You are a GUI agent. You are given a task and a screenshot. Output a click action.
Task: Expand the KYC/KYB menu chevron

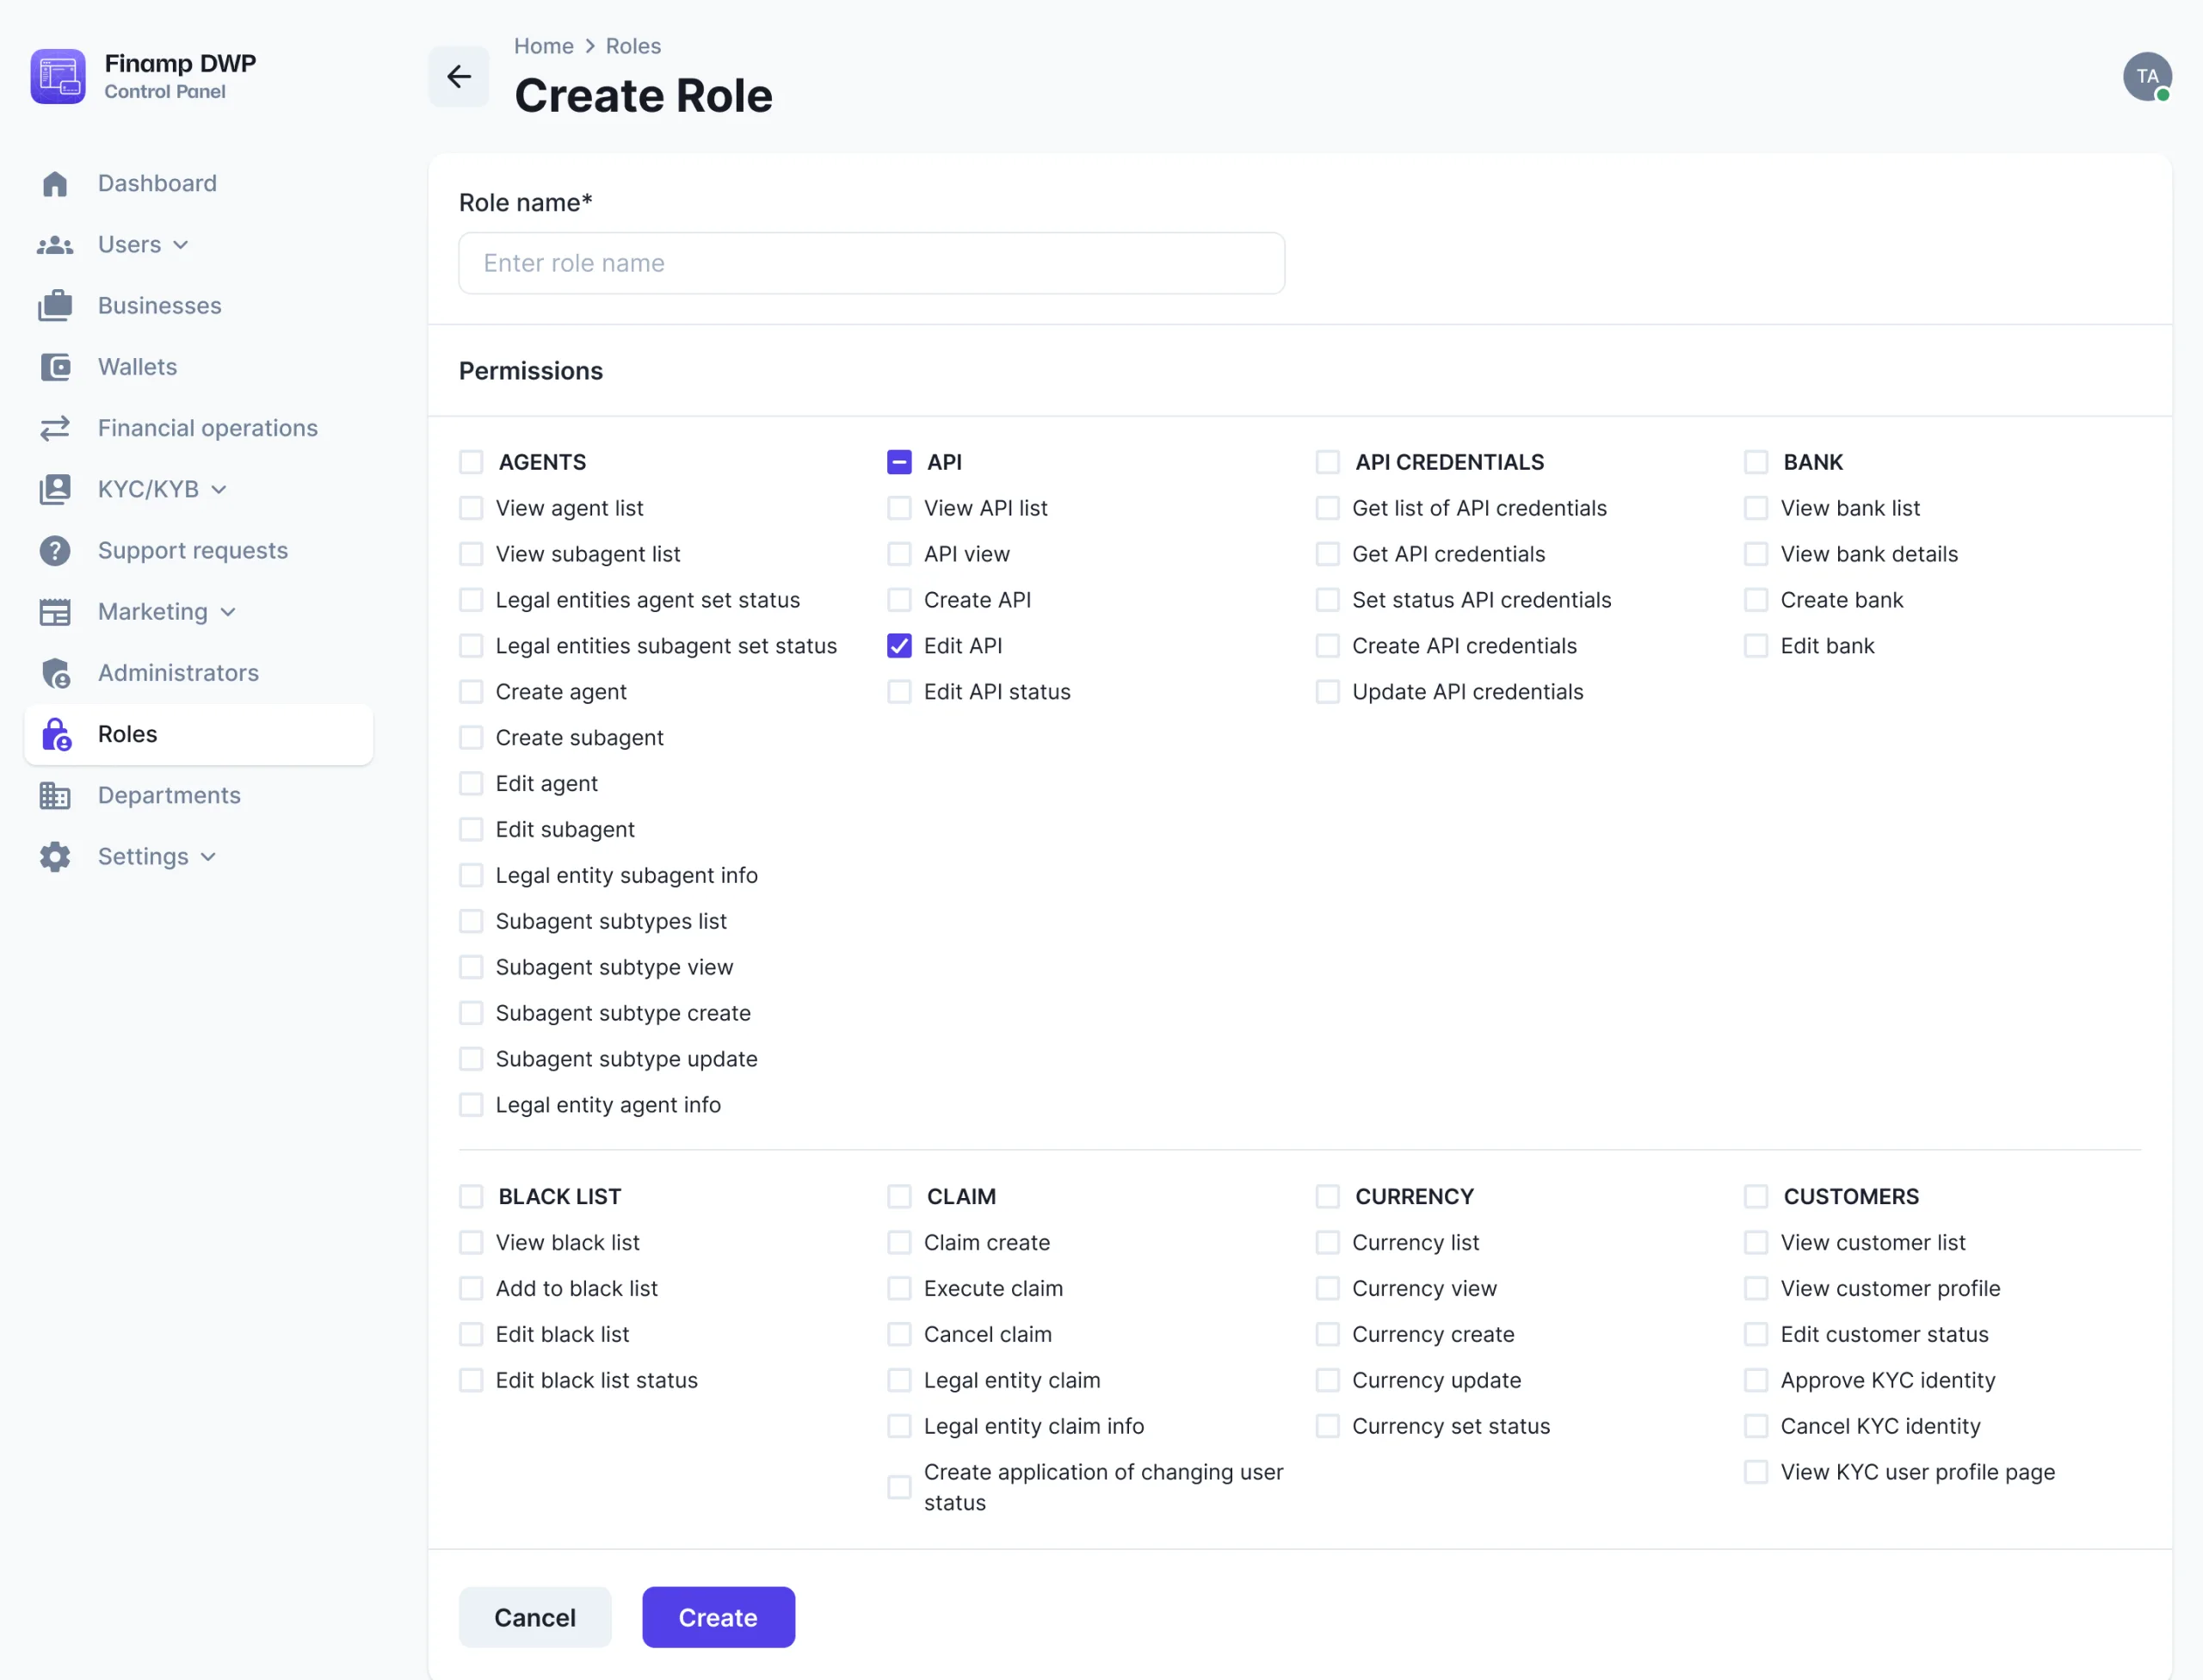click(x=219, y=490)
